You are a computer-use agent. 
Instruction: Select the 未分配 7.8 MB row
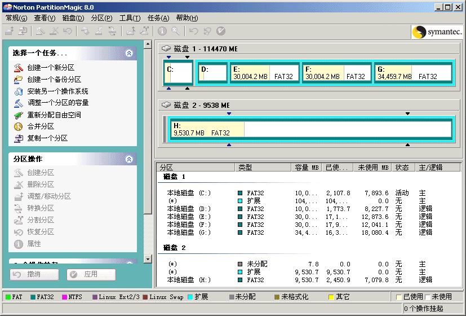tap(309, 264)
